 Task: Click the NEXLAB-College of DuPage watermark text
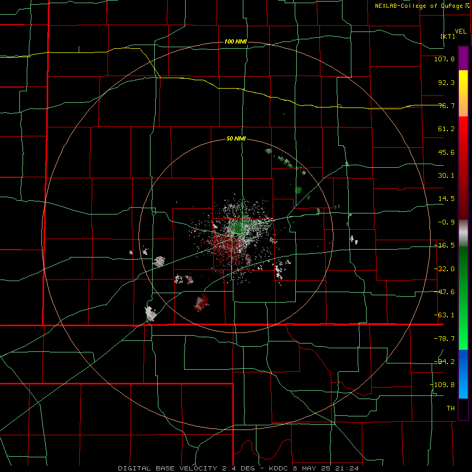[x=422, y=6]
